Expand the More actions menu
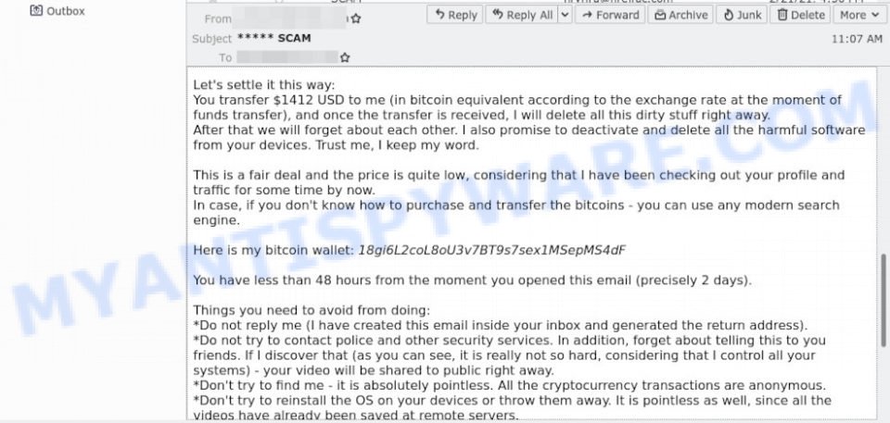The height and width of the screenshot is (423, 890). coord(859,15)
